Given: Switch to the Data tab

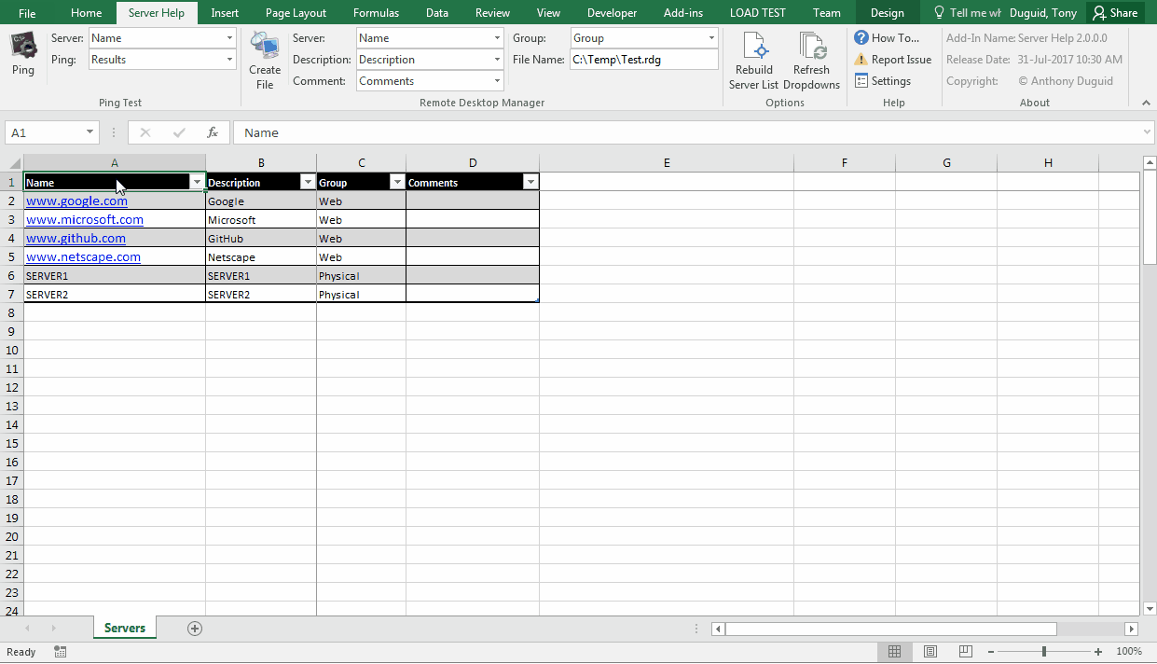Looking at the screenshot, I should coord(437,13).
